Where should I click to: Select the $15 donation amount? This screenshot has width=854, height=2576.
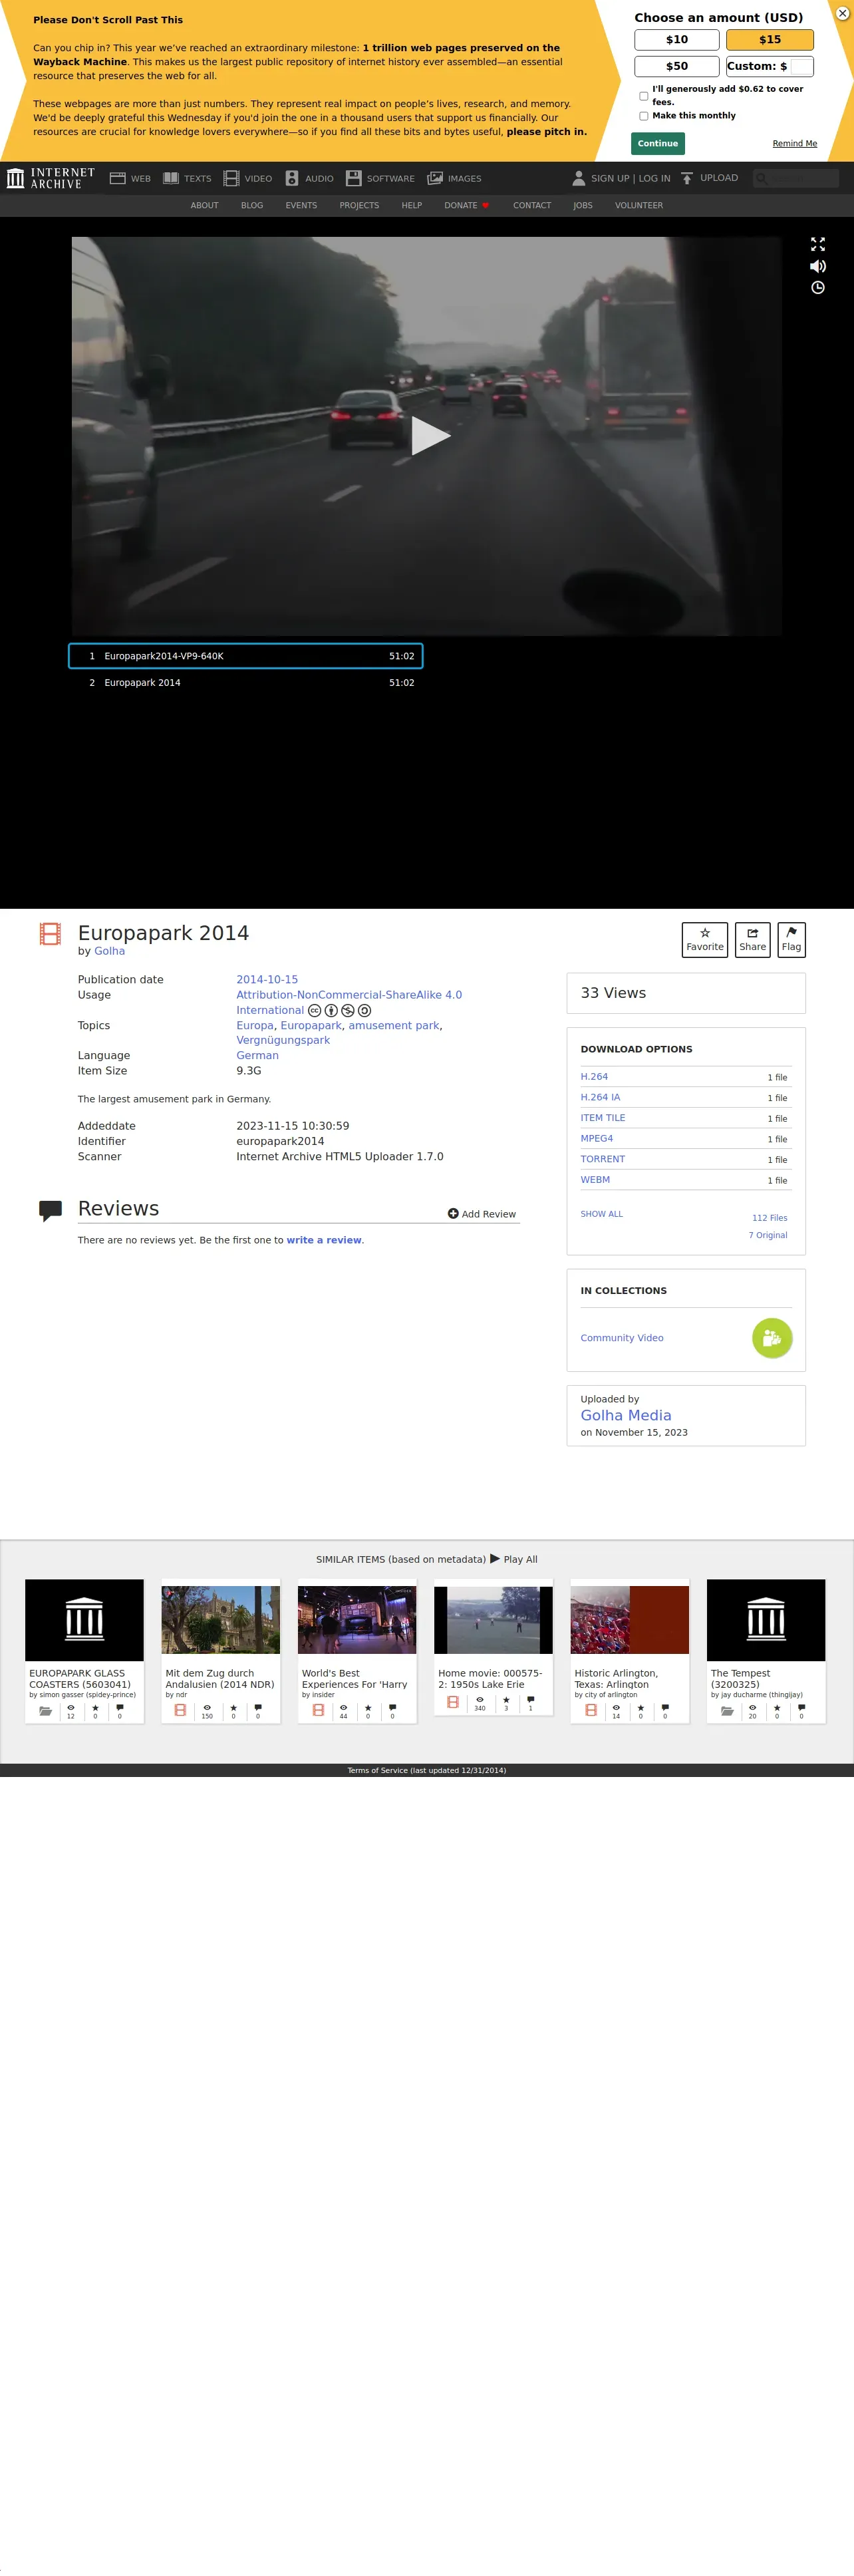pyautogui.click(x=770, y=40)
